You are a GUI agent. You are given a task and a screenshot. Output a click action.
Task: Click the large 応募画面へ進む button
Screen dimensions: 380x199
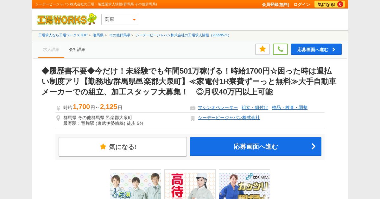[256, 147]
